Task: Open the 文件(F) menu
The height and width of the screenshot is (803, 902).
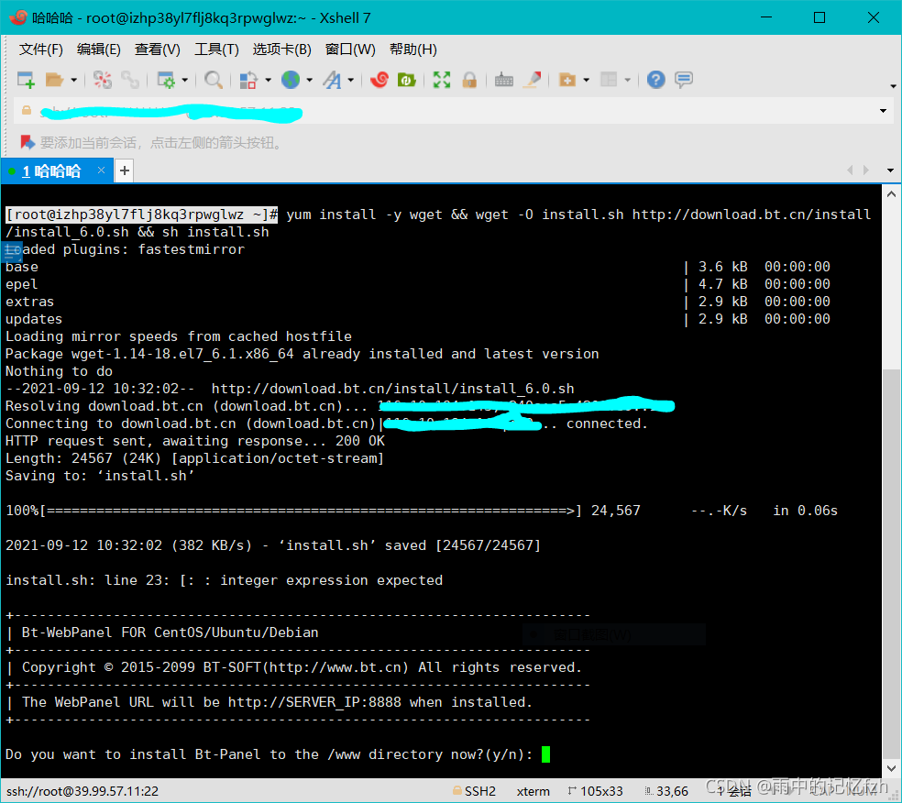Action: tap(41, 49)
